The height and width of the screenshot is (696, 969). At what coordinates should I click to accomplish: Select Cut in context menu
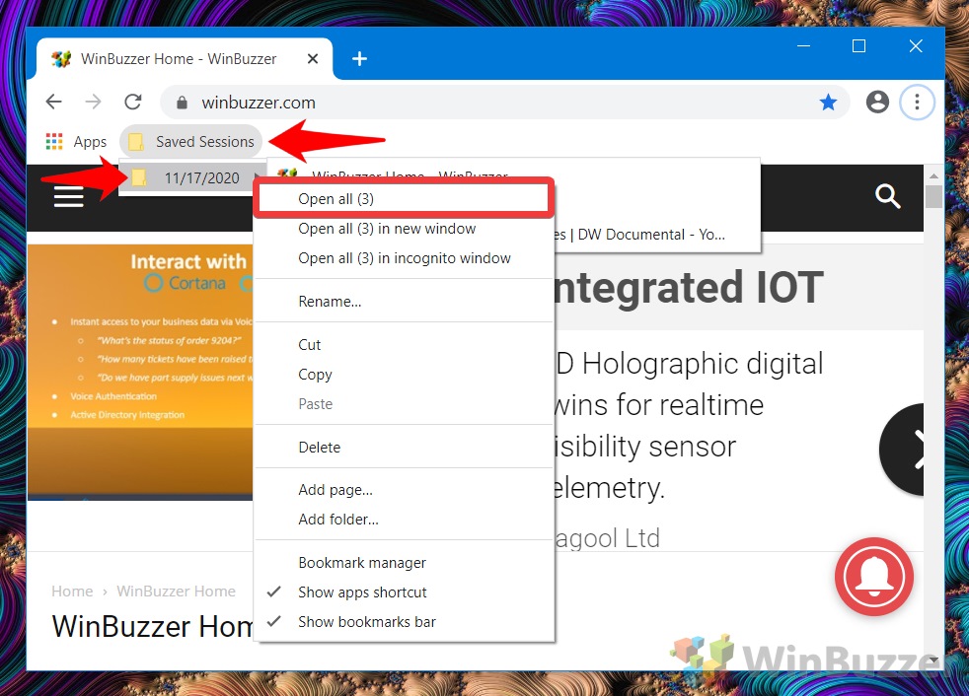[403, 345]
